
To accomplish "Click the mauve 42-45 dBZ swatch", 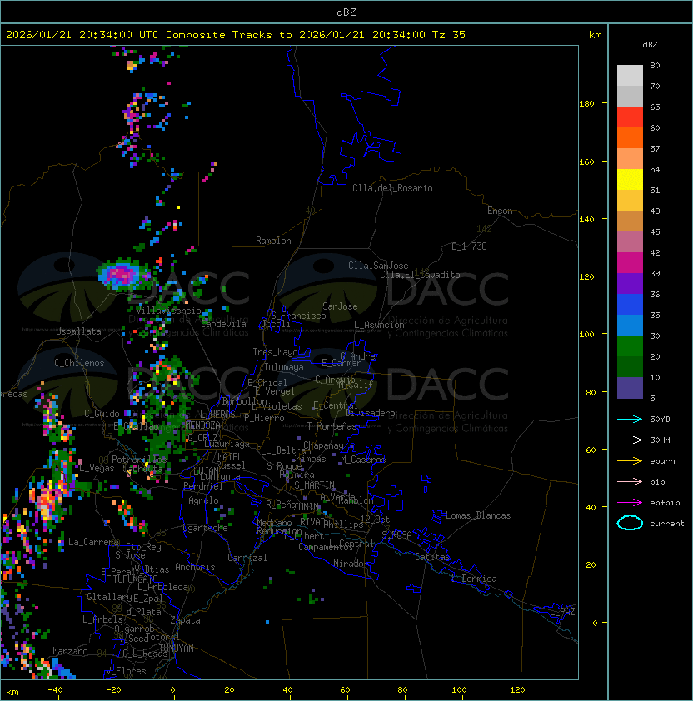I will coord(630,242).
